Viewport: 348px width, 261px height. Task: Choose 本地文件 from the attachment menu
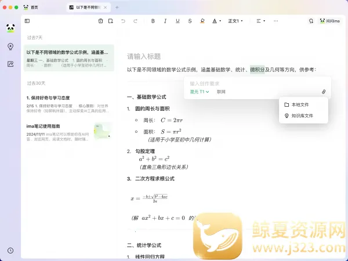[303, 104]
